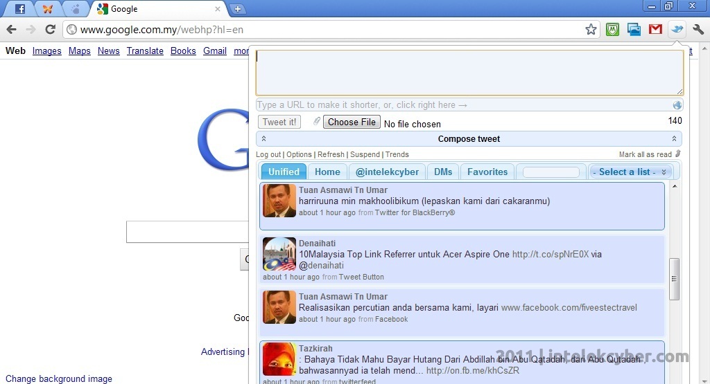Shorten current page URL with globe icon
Screen dimensions: 710x384
click(677, 104)
